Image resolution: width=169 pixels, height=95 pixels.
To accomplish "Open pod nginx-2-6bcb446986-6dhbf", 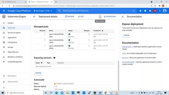I will tap(56, 47).
